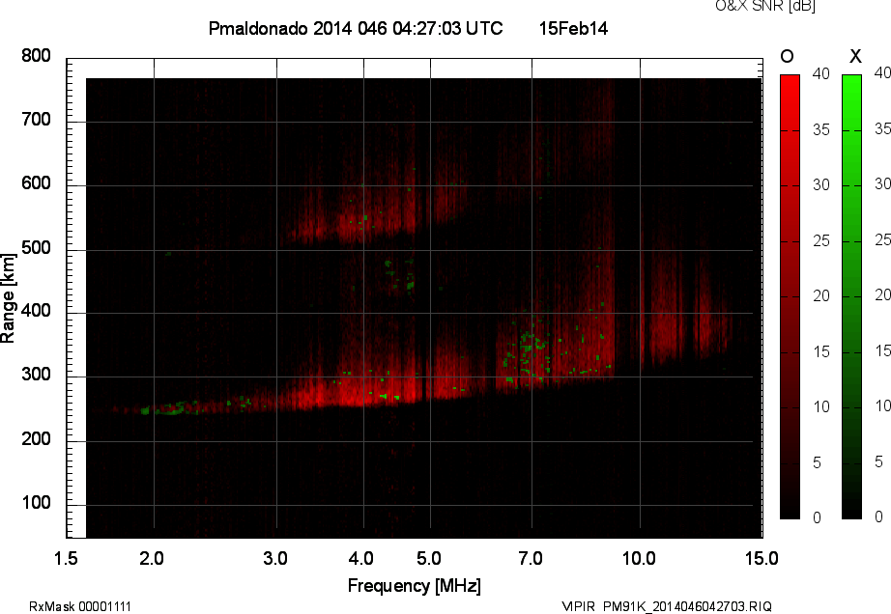Click the 3.0 frequency axis tick label

point(276,558)
